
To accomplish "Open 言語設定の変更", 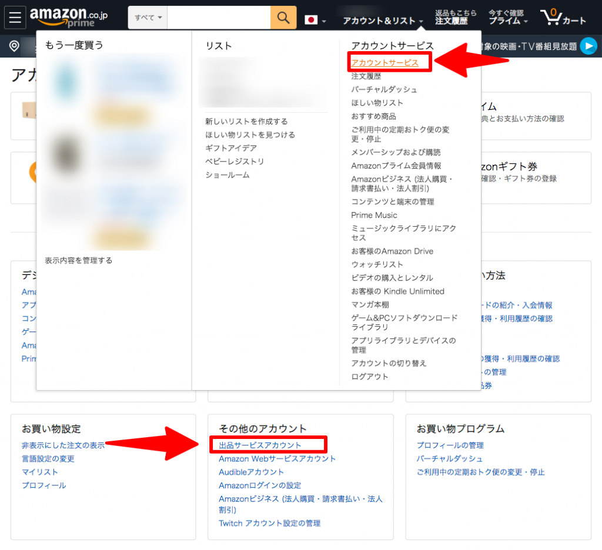I will pos(48,459).
